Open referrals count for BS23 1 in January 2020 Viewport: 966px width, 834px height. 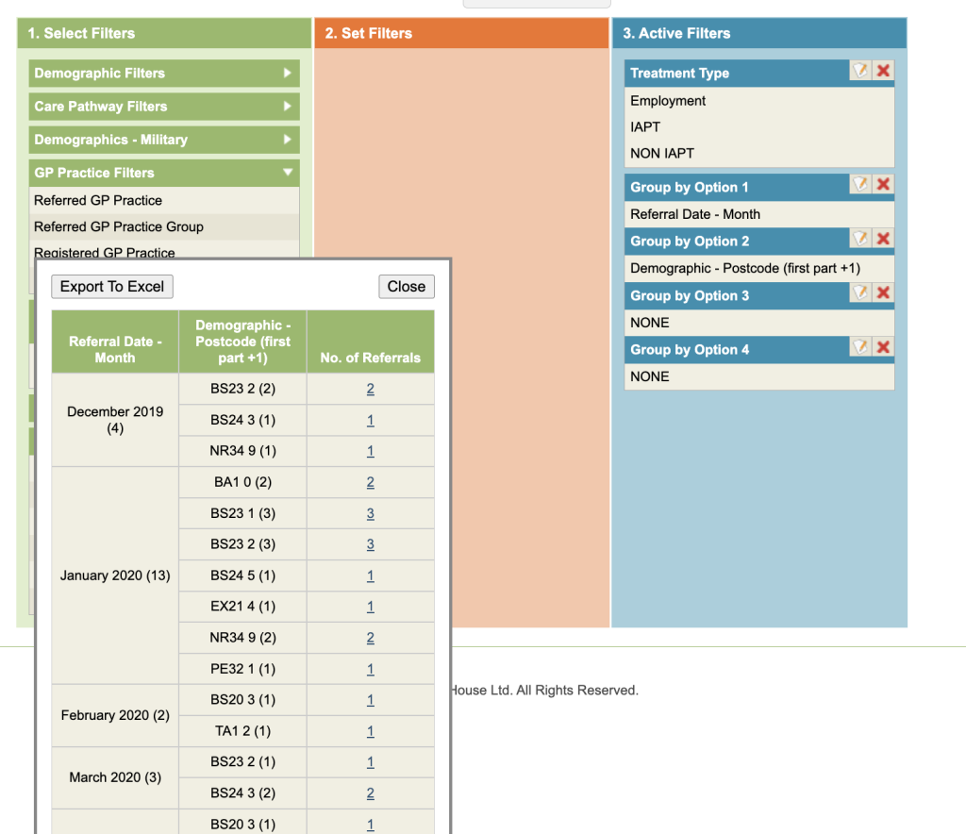(371, 514)
